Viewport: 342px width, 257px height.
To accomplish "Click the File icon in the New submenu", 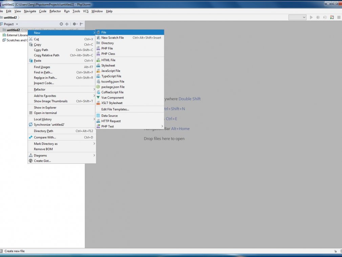I will 98,32.
